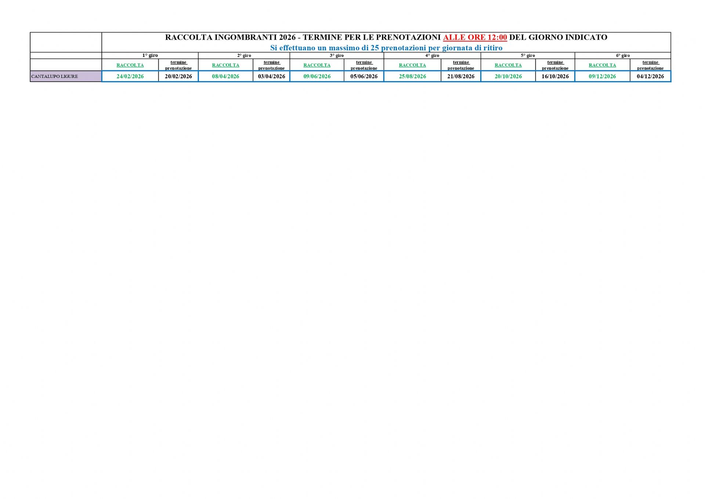Select the collection date 08/04/2026
705x499 pixels.
(x=225, y=76)
